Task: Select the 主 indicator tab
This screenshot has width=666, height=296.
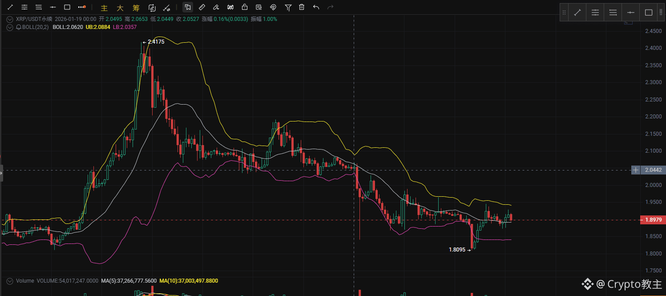Action: (105, 8)
